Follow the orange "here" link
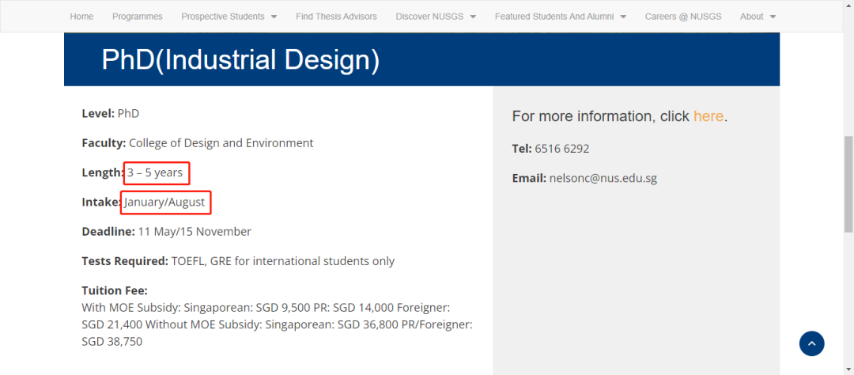The width and height of the screenshot is (854, 375). click(709, 116)
